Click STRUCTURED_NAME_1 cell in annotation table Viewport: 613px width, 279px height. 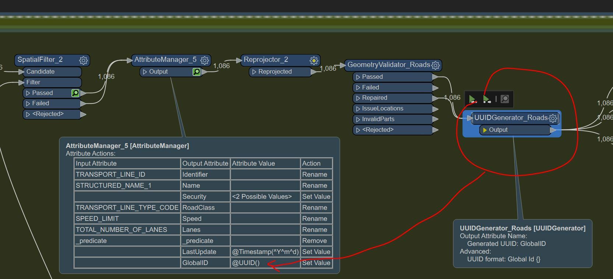(x=127, y=186)
